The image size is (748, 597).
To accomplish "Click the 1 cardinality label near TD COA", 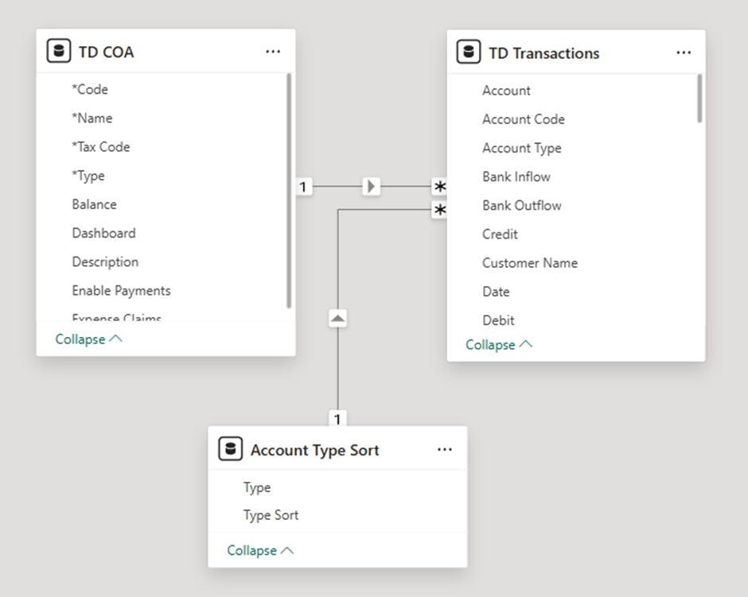I will (x=302, y=186).
